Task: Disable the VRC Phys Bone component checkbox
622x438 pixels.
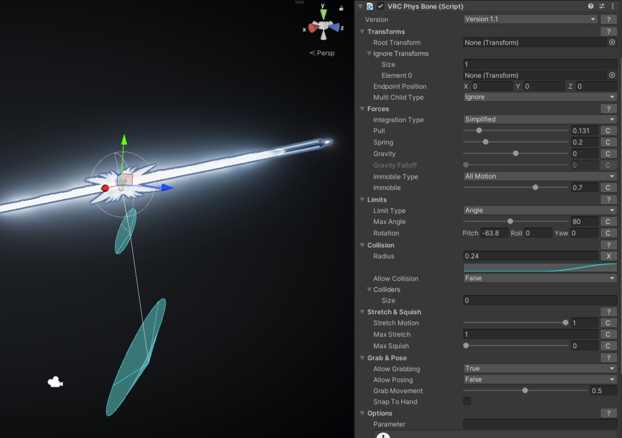Action: [x=381, y=6]
